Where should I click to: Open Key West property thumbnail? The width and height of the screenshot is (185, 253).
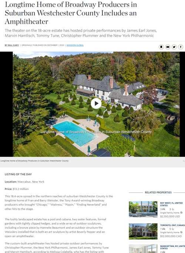coord(143,209)
